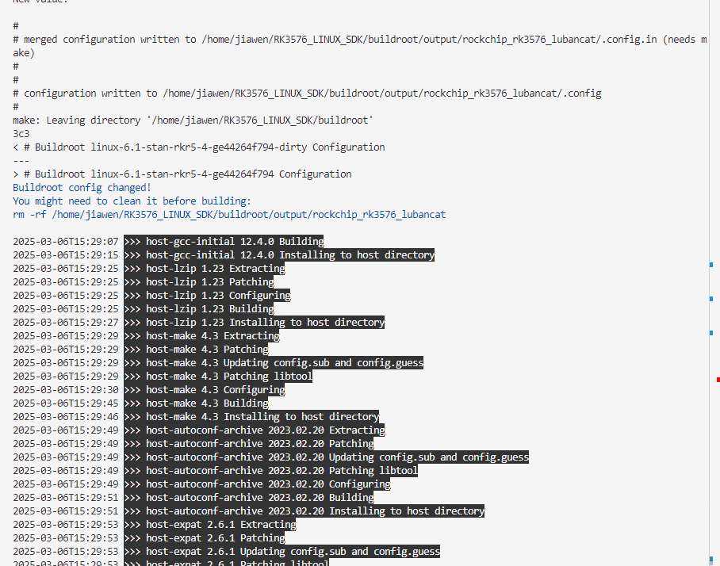The height and width of the screenshot is (566, 720).
Task: Click the >>> marker before host-make Configuring
Action: click(x=132, y=389)
